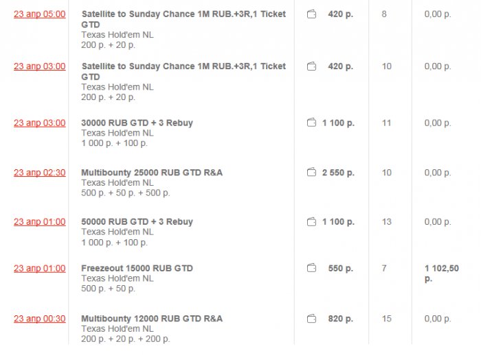481x355 pixels.
Task: Open the 23 апр 00:30 date link
Action: tap(40, 319)
